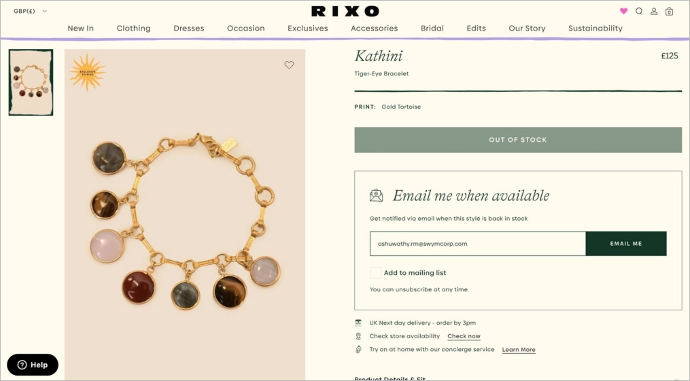Expand the GBP(£) currency dropdown
The image size is (690, 381).
[x=30, y=11]
